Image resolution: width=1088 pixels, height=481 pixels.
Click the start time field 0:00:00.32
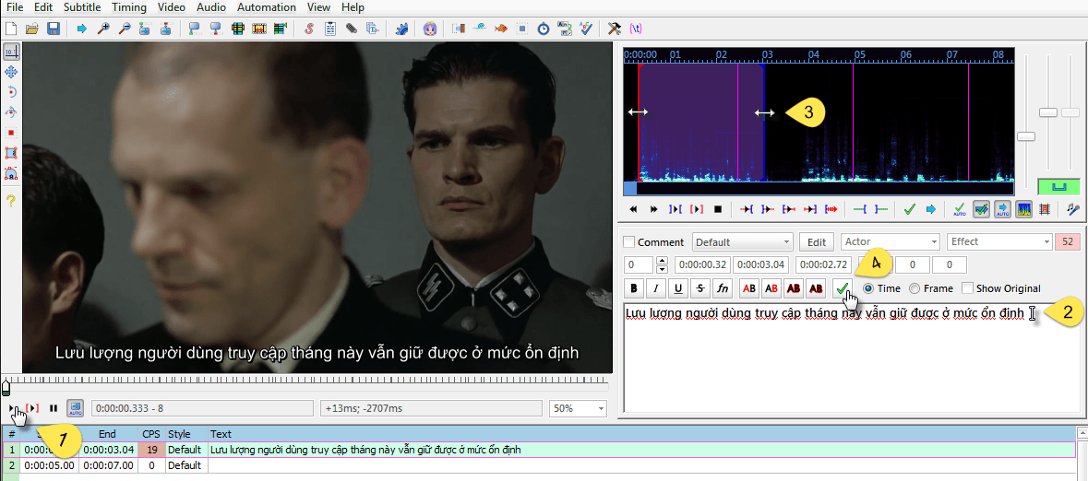[703, 264]
